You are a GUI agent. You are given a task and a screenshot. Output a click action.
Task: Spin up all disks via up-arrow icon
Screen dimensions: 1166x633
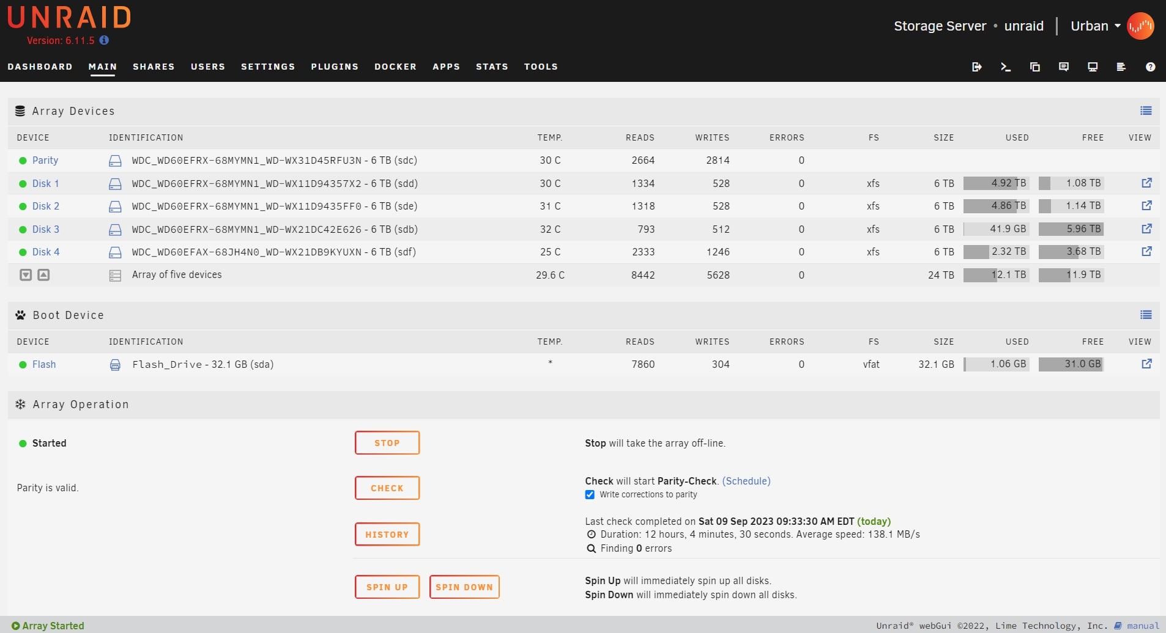tap(43, 275)
